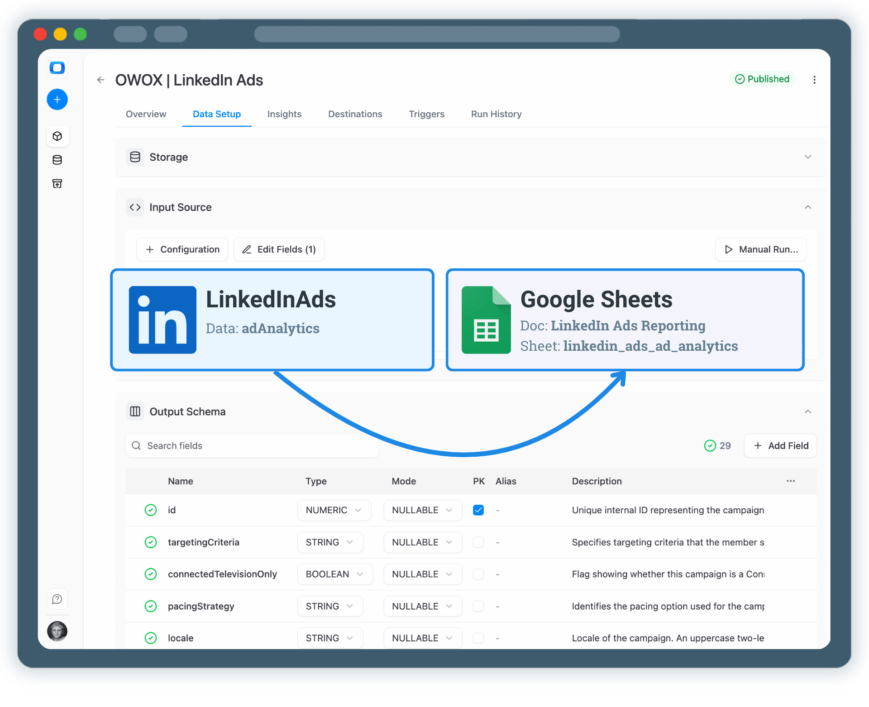Select the data marts cube icon in sidebar
The image size is (869, 707).
coord(58,136)
